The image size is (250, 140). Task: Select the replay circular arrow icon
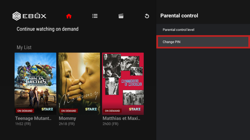(x=147, y=16)
